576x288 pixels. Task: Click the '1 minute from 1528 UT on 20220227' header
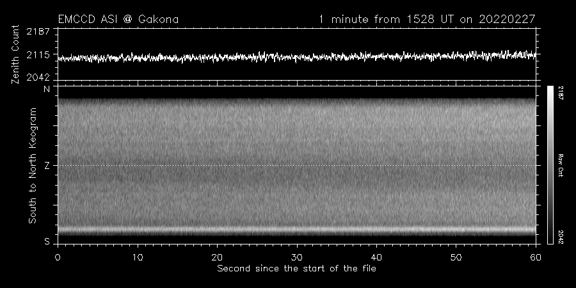427,19
